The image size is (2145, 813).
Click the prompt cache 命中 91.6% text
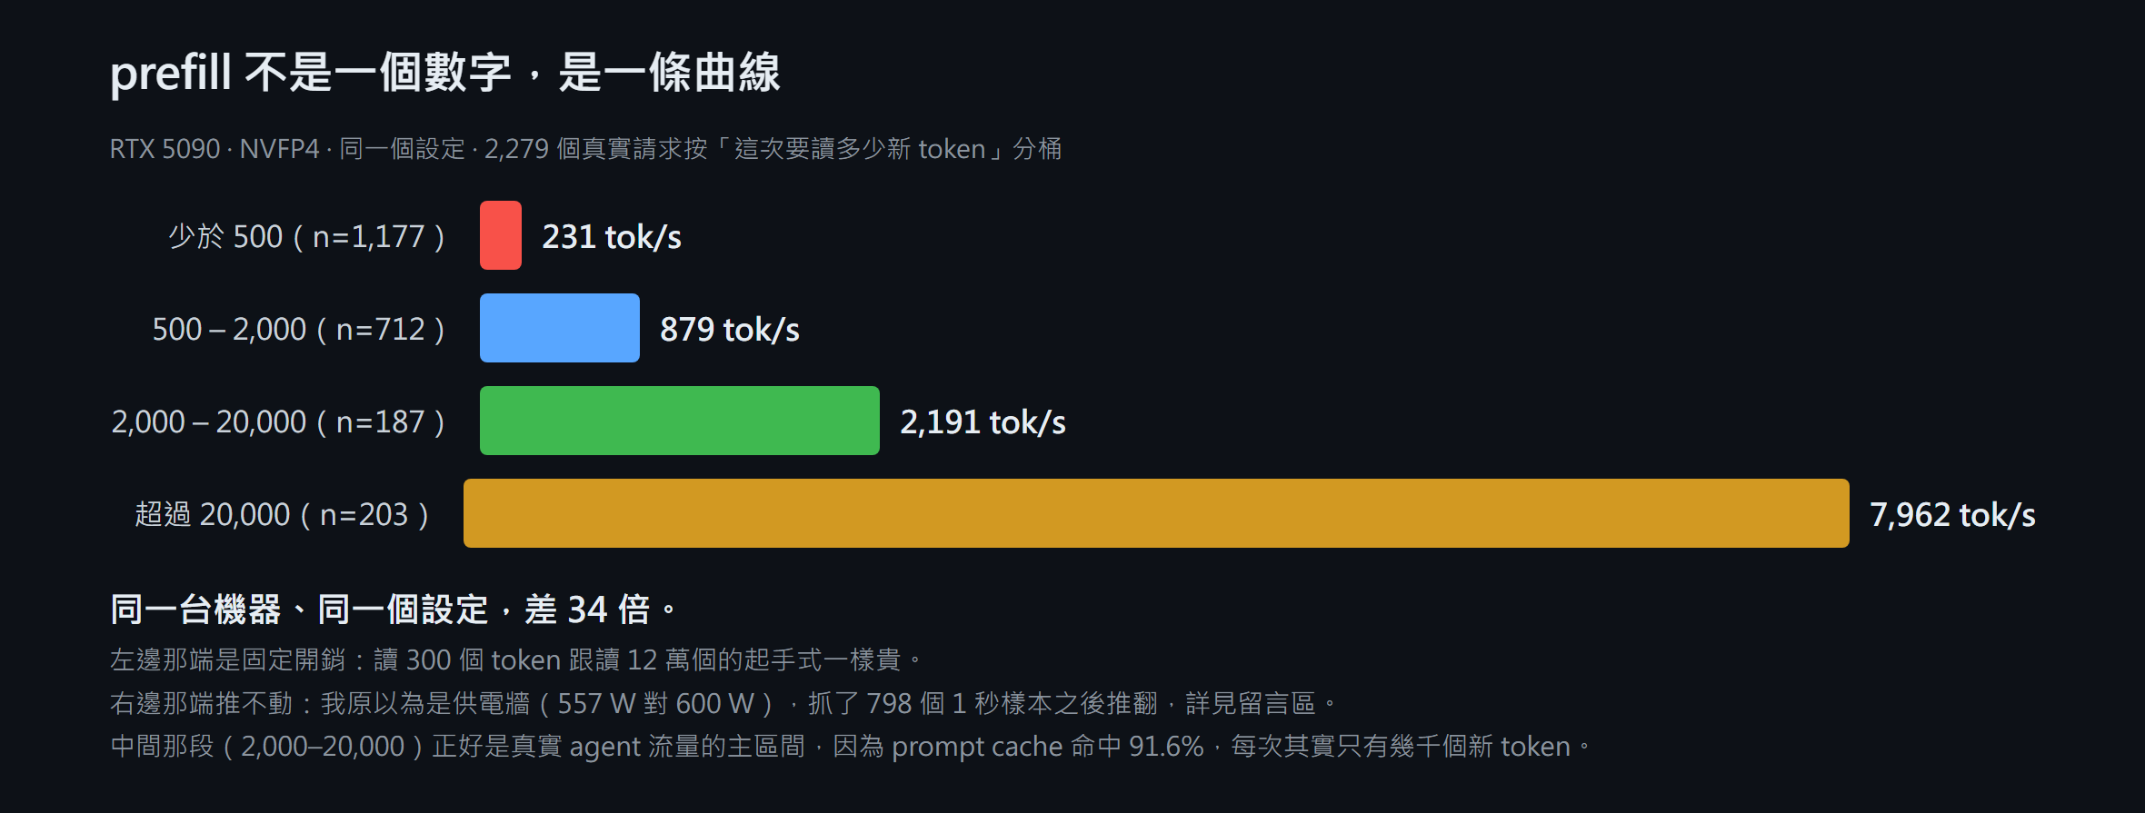point(1048,747)
